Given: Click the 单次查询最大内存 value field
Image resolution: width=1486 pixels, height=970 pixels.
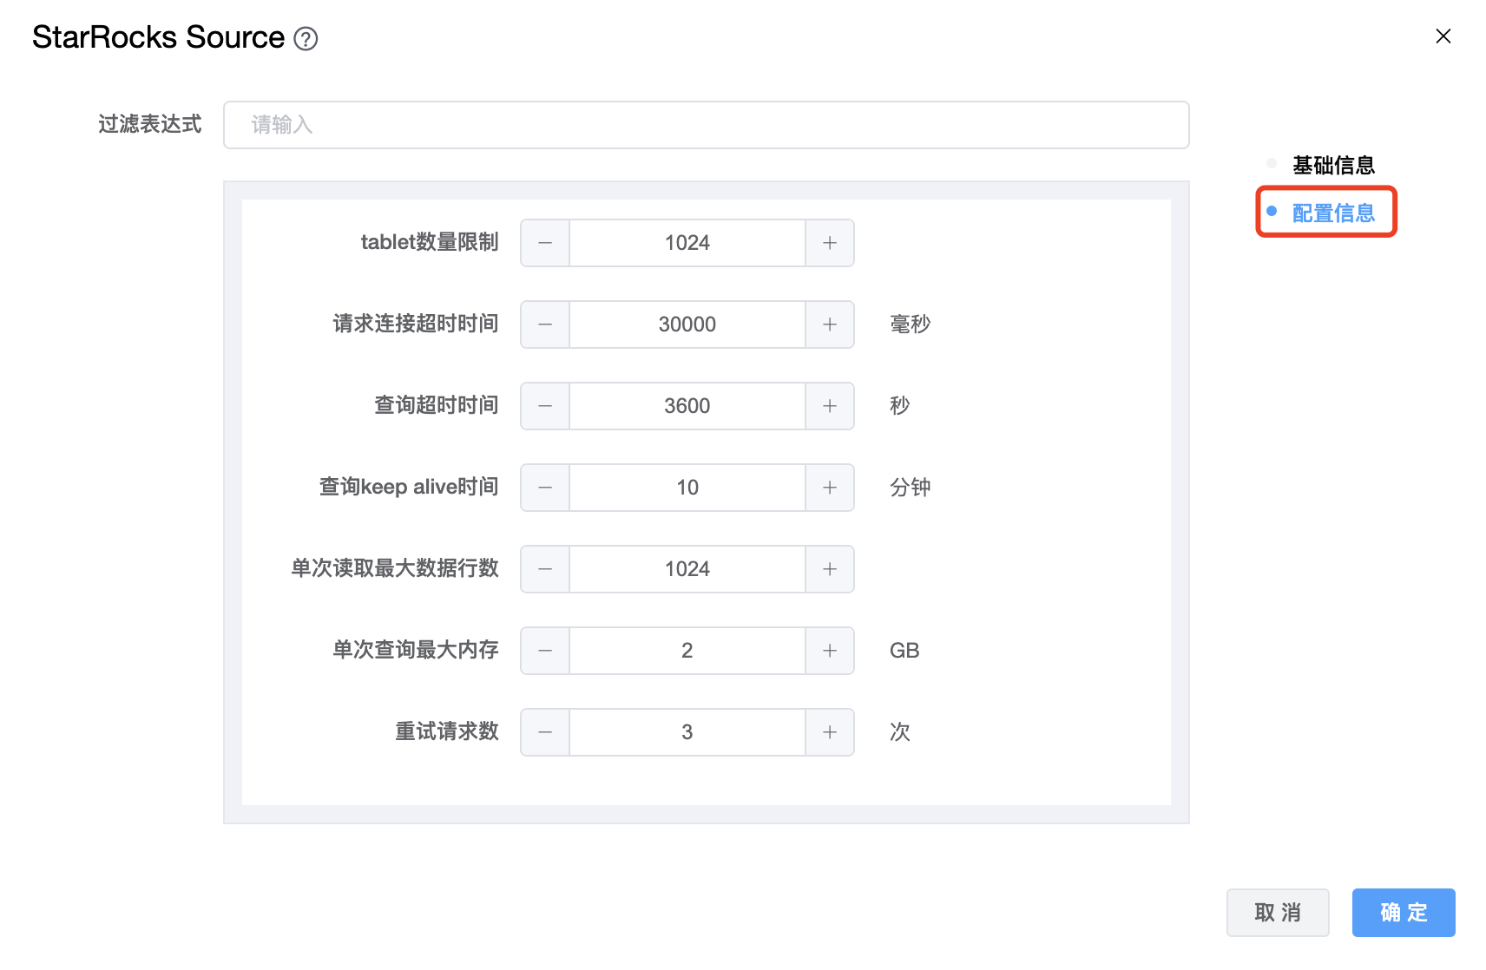Looking at the screenshot, I should 687,651.
